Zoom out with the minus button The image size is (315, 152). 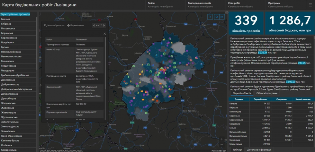pyautogui.click(x=222, y=144)
